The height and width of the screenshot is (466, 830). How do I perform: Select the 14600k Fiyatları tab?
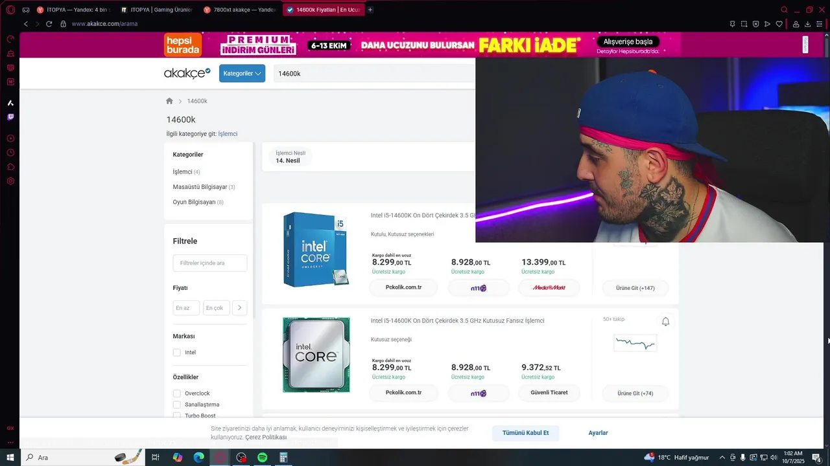pos(324,10)
